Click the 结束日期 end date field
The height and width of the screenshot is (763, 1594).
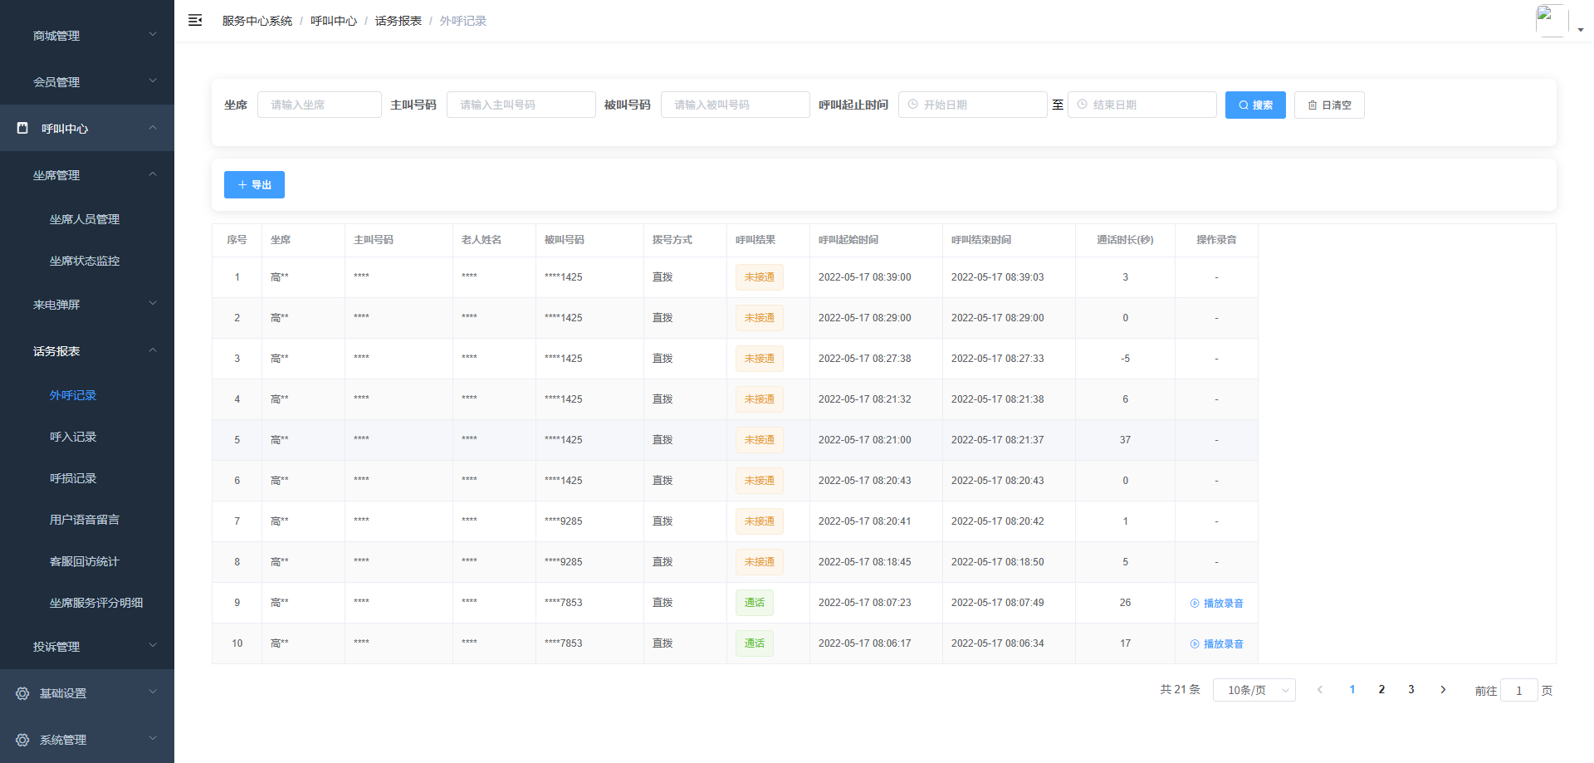(1142, 105)
